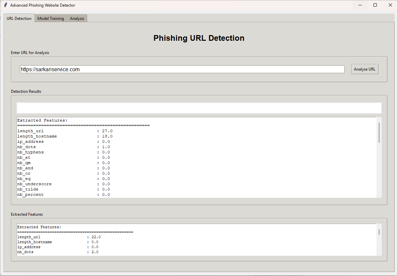Select the URL Detection tab
397x276 pixels.
19,19
